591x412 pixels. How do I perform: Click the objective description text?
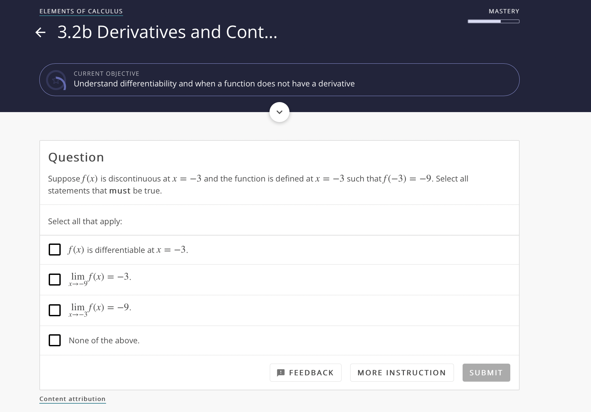coord(214,83)
